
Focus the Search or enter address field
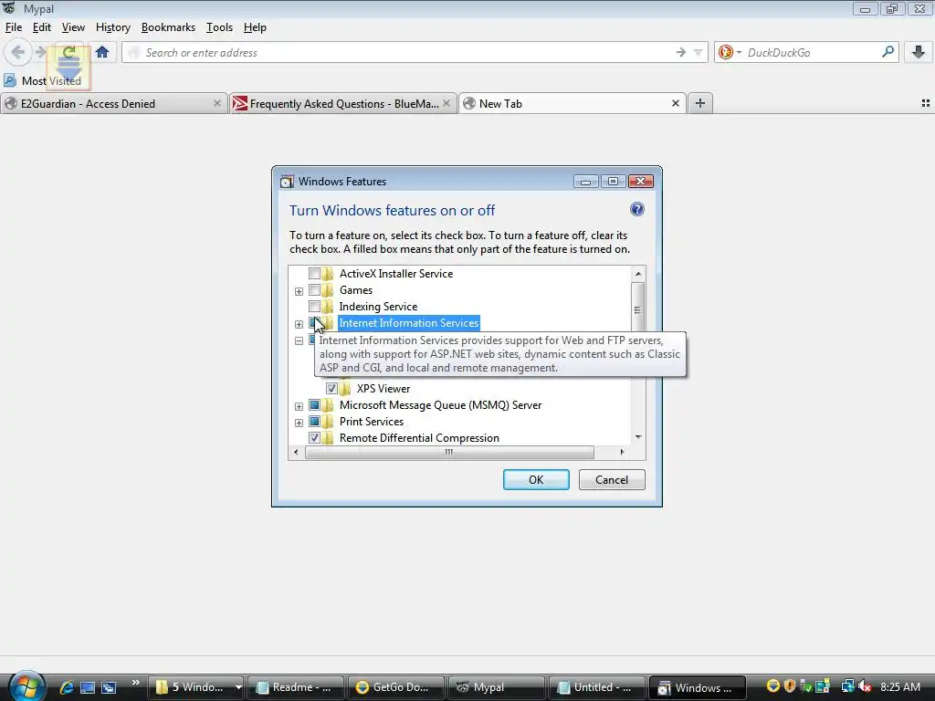click(400, 52)
